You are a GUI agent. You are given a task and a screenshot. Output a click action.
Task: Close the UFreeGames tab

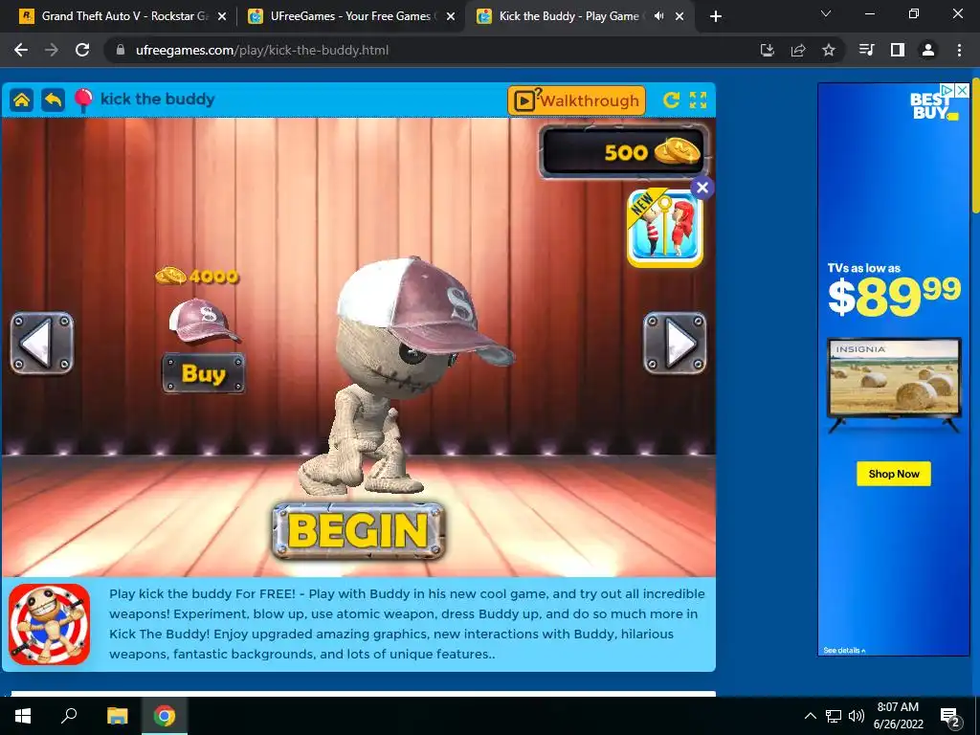pyautogui.click(x=451, y=17)
